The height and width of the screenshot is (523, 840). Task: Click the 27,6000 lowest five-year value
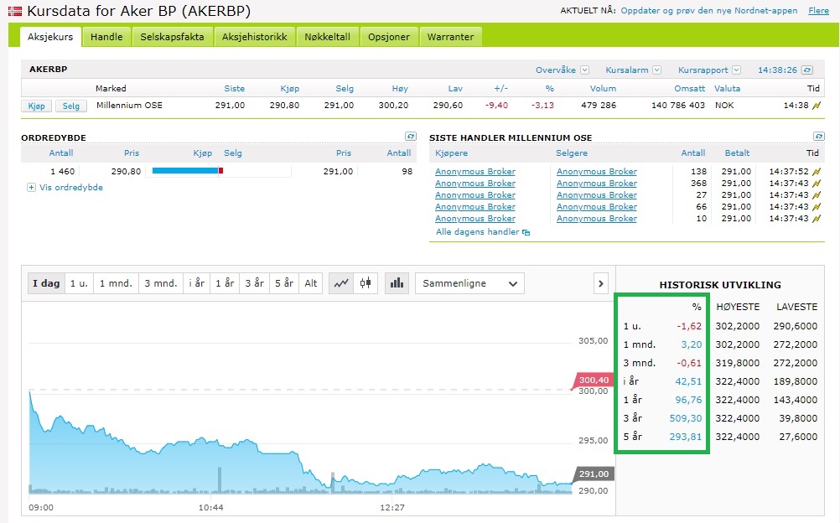tap(798, 437)
